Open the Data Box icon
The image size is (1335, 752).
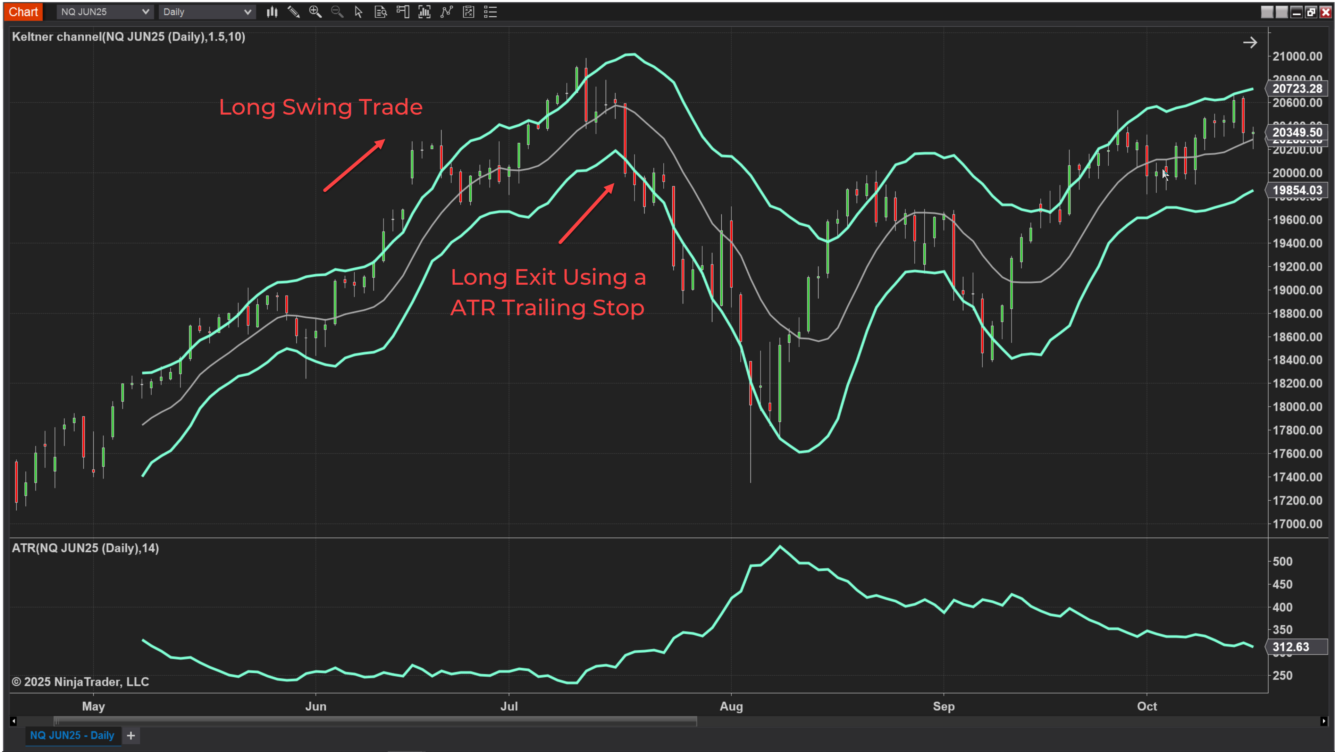381,12
